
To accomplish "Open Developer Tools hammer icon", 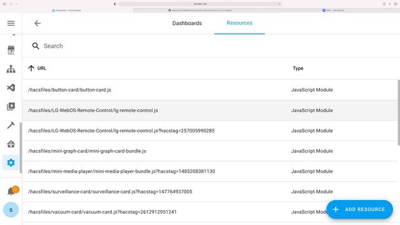I will tap(11, 125).
